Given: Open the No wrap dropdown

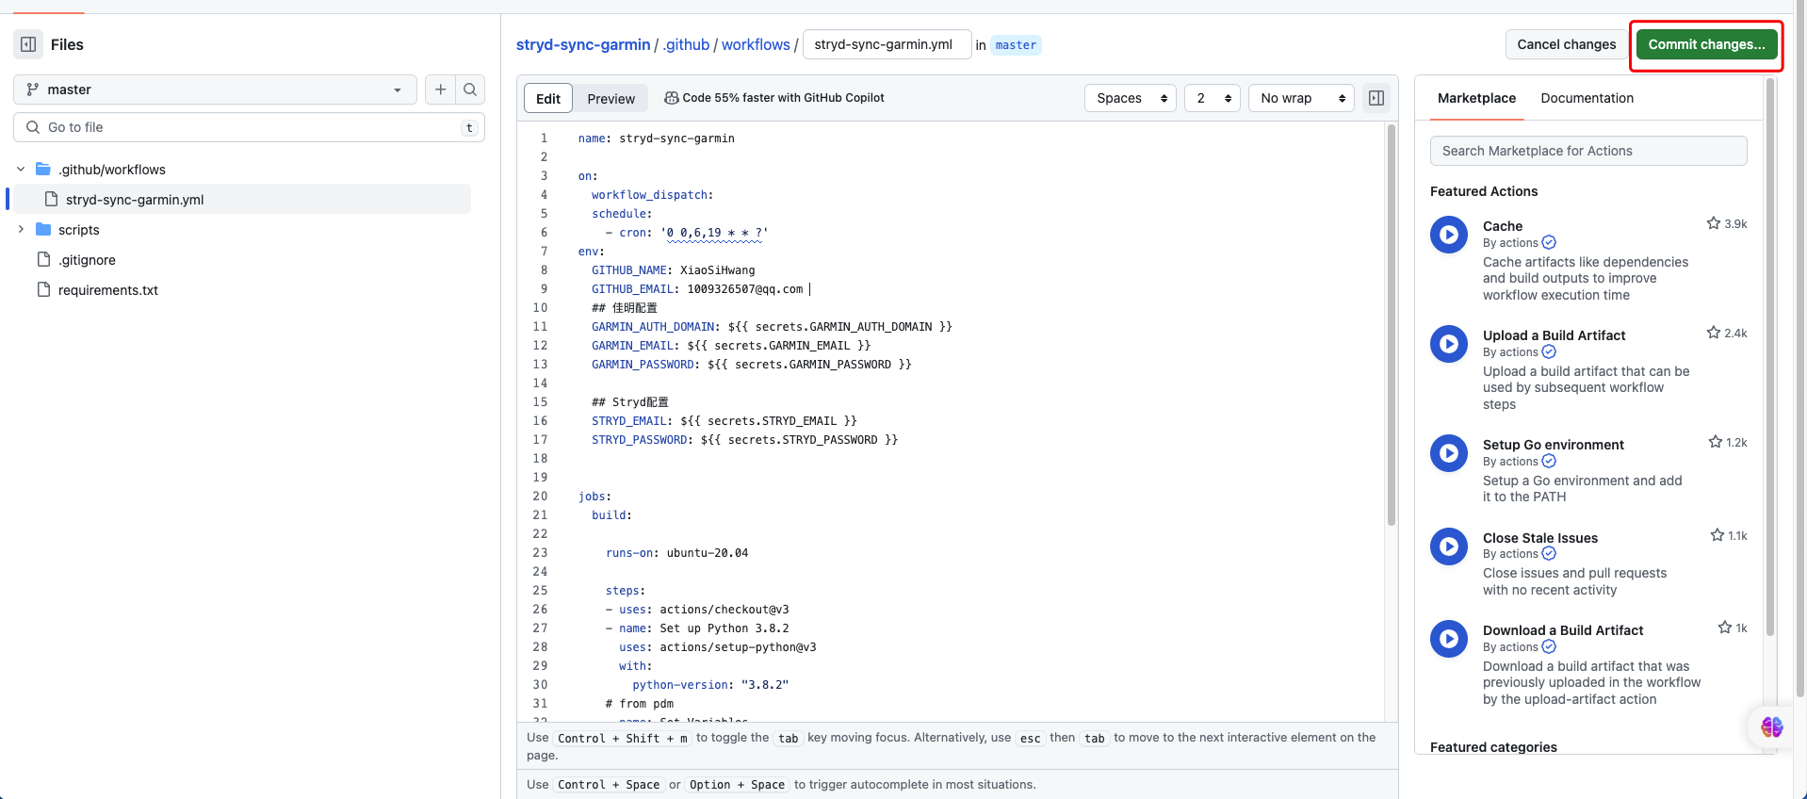Looking at the screenshot, I should (x=1301, y=98).
